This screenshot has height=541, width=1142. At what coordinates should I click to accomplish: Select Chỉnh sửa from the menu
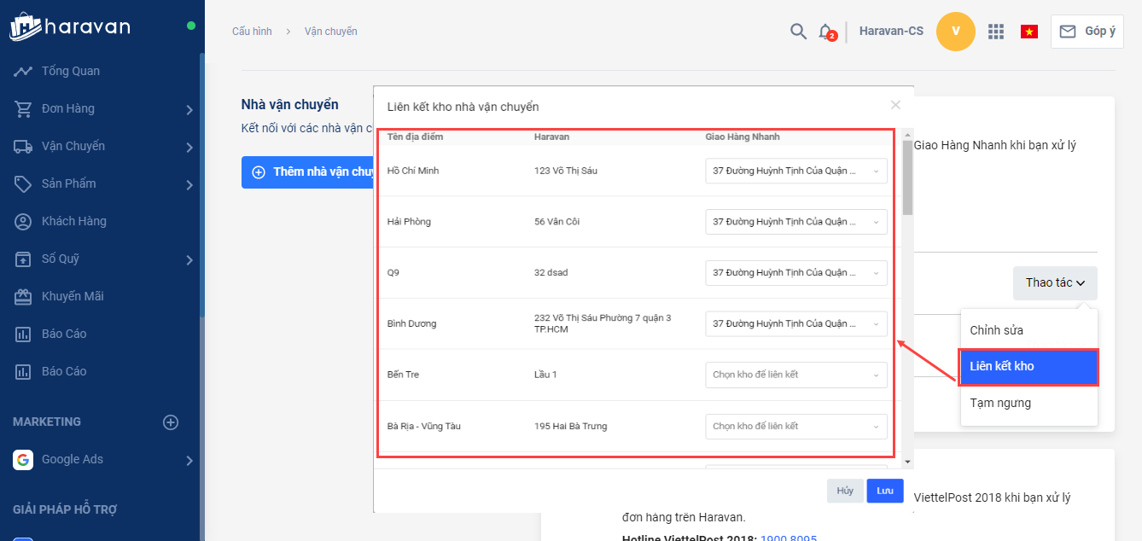point(997,330)
